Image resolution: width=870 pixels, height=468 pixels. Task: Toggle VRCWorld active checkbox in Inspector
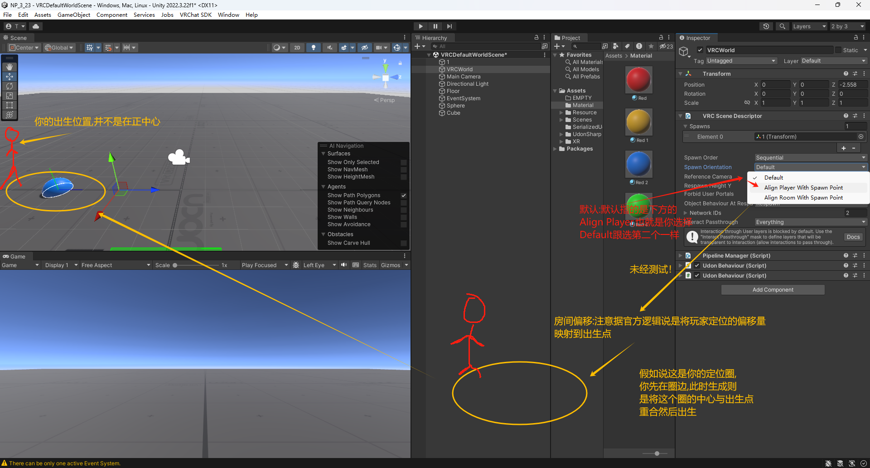point(700,50)
